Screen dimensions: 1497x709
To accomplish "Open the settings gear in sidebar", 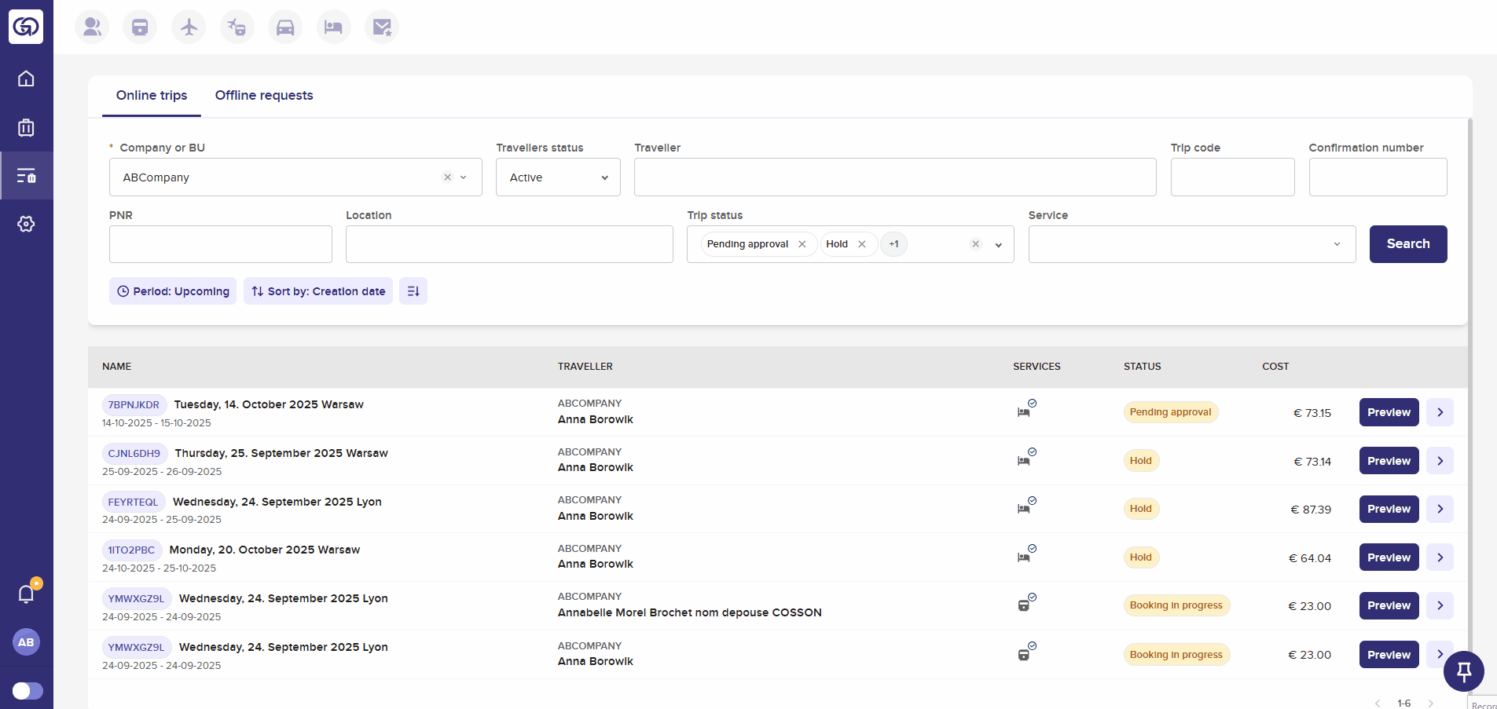I will tap(26, 225).
